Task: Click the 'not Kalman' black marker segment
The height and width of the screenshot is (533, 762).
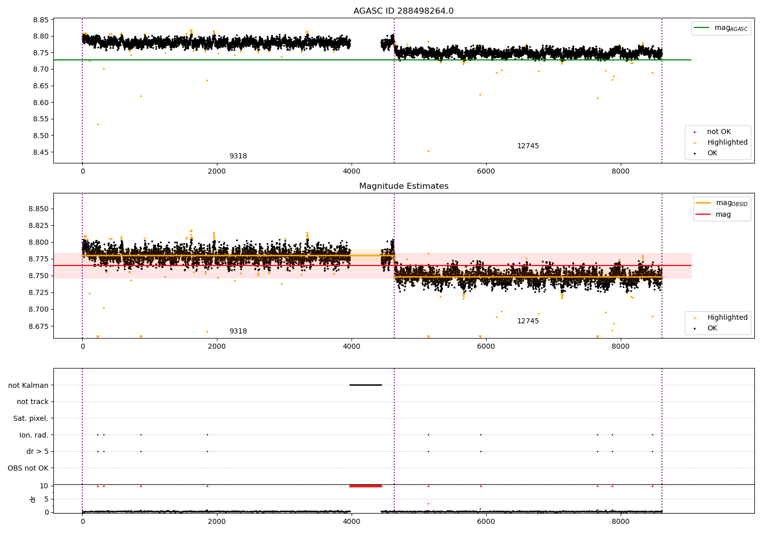Action: tap(365, 385)
